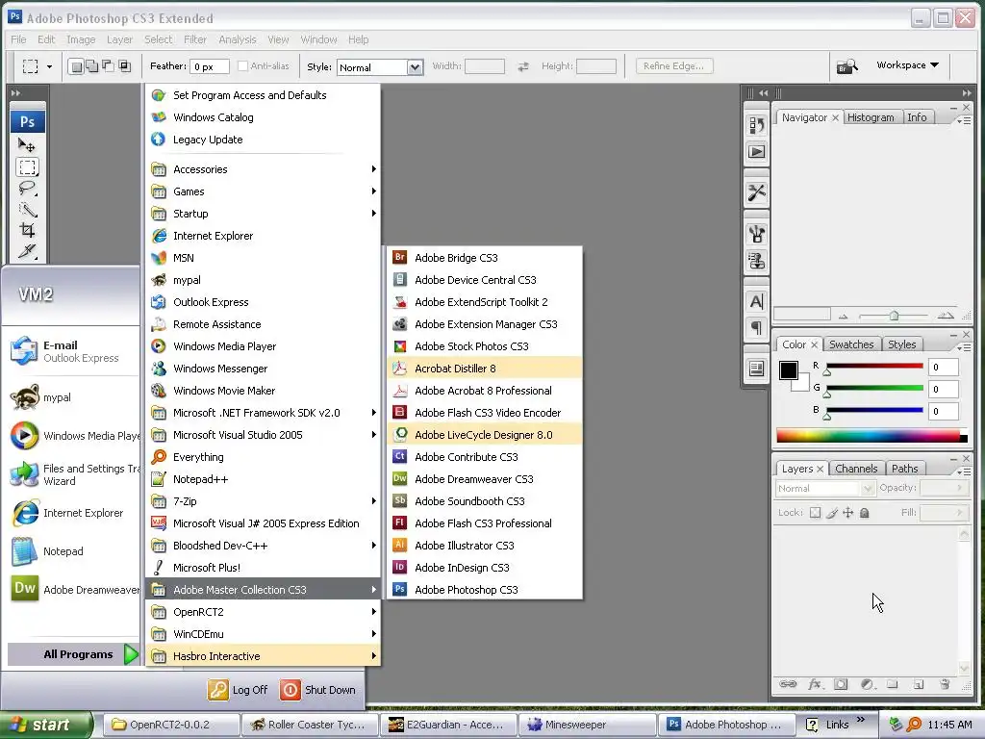Open the Image menu
985x739 pixels.
coord(81,39)
